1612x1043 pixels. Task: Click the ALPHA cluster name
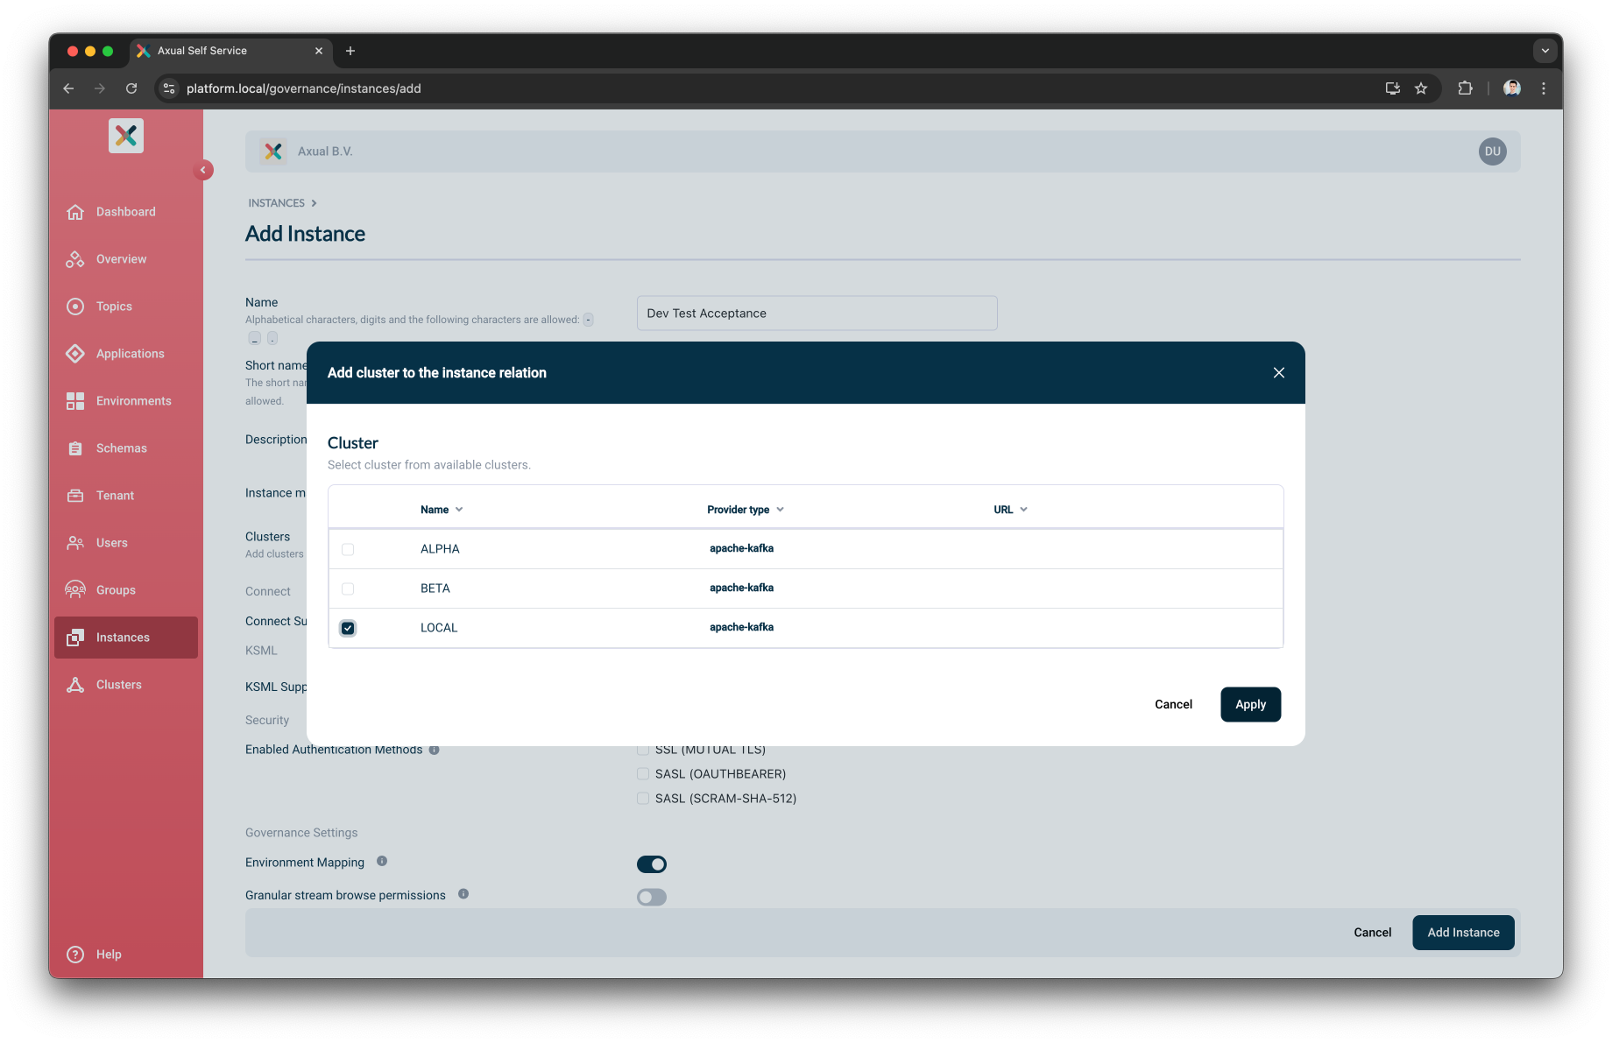click(x=440, y=549)
